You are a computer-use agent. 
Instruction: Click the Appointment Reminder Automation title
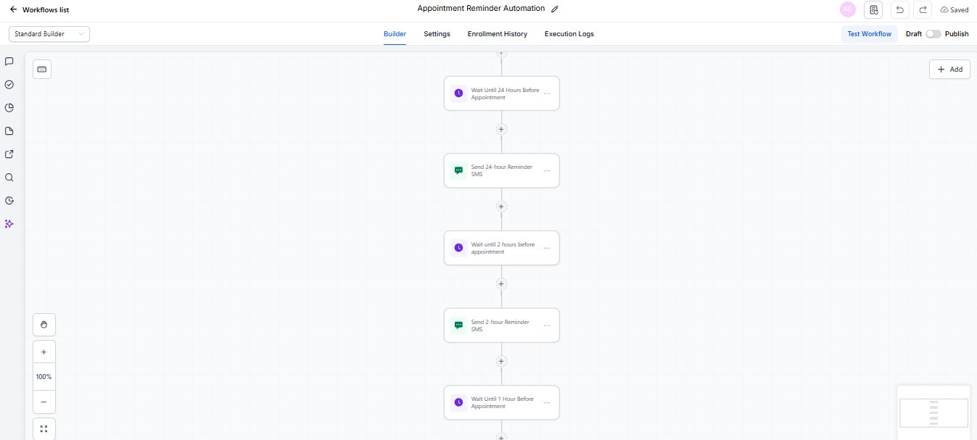[x=481, y=9]
